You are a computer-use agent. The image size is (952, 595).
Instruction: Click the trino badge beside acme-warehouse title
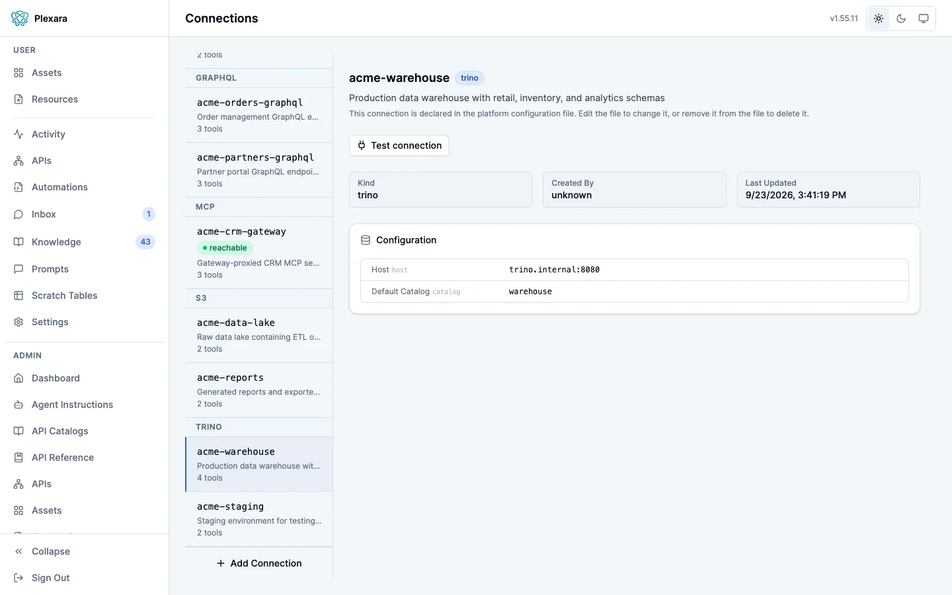469,78
